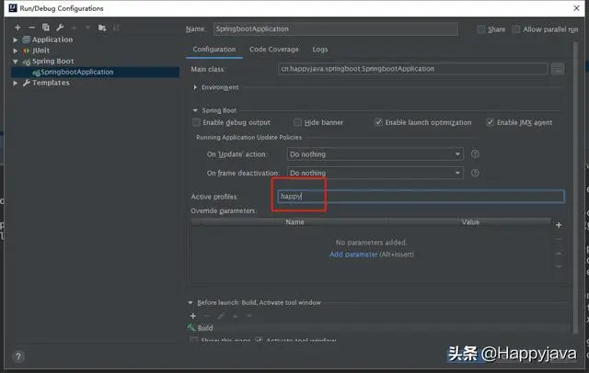Uncheck Enable launch optimization
Screen dimensions: 589x373
click(x=378, y=122)
